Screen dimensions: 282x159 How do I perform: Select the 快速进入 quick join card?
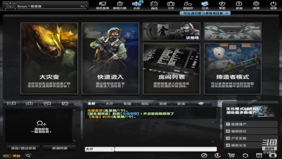coord(110,58)
